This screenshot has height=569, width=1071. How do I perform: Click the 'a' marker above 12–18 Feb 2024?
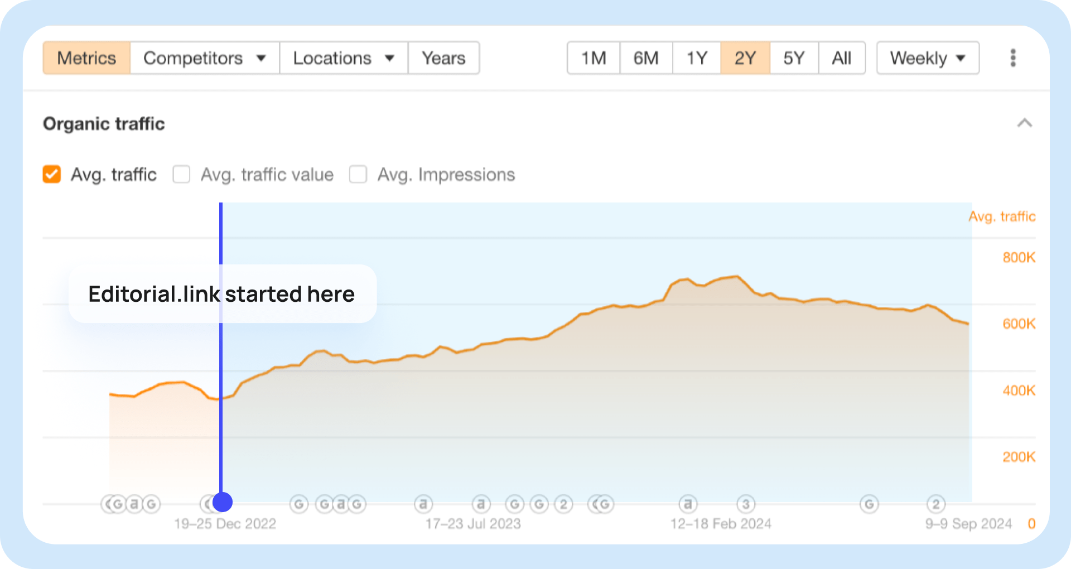[688, 504]
